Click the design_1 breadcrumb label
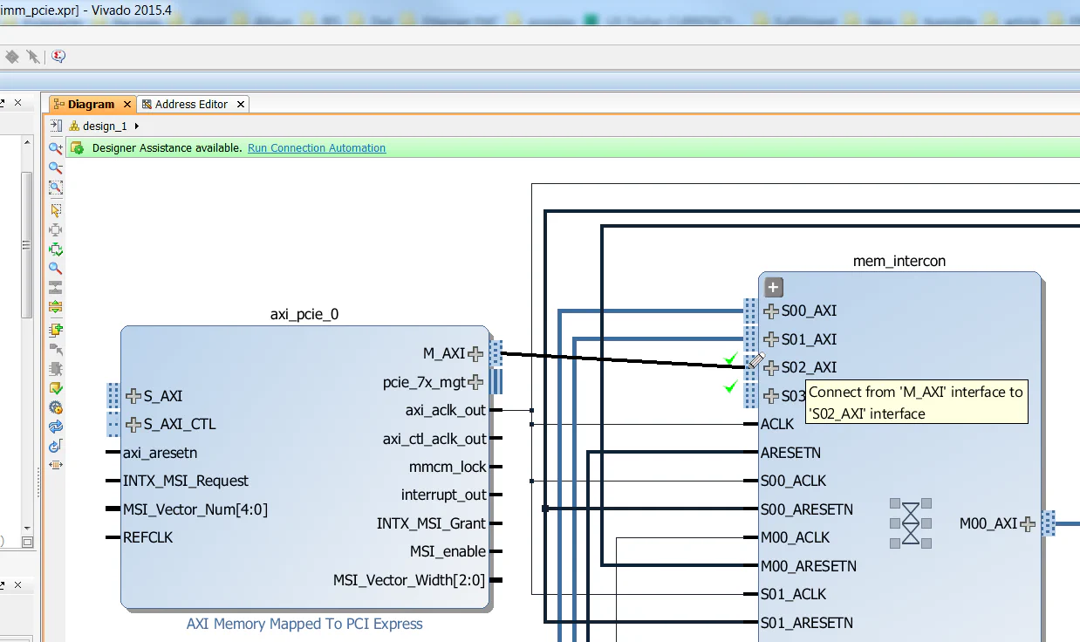 (x=104, y=125)
